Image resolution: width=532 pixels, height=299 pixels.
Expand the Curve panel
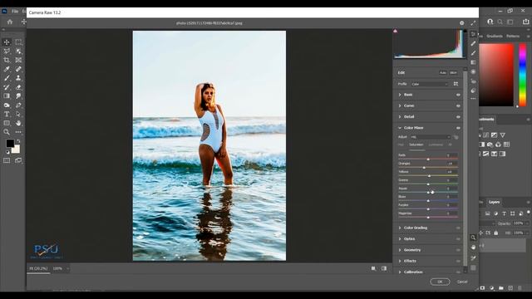[x=400, y=105]
